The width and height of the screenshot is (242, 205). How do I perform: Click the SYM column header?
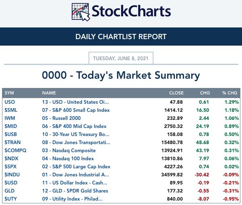click(9, 93)
